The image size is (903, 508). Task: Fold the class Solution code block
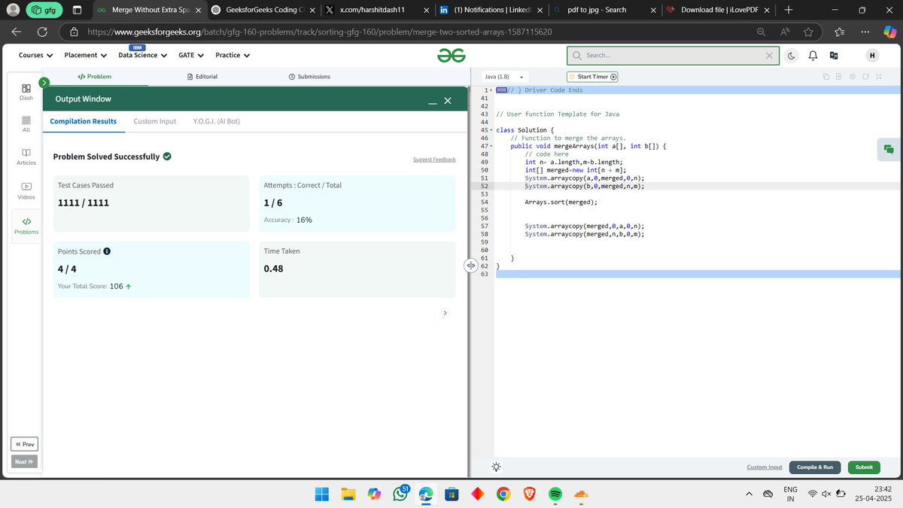pyautogui.click(x=491, y=130)
